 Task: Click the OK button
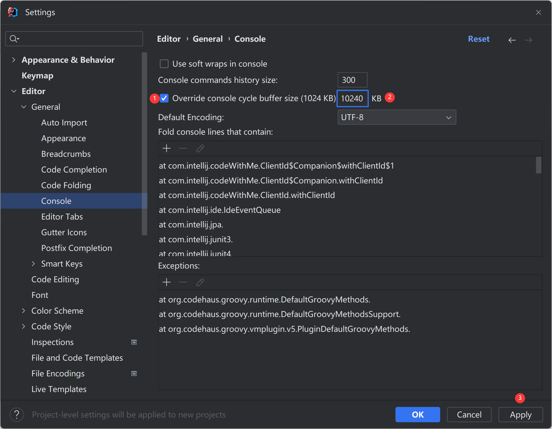point(418,414)
